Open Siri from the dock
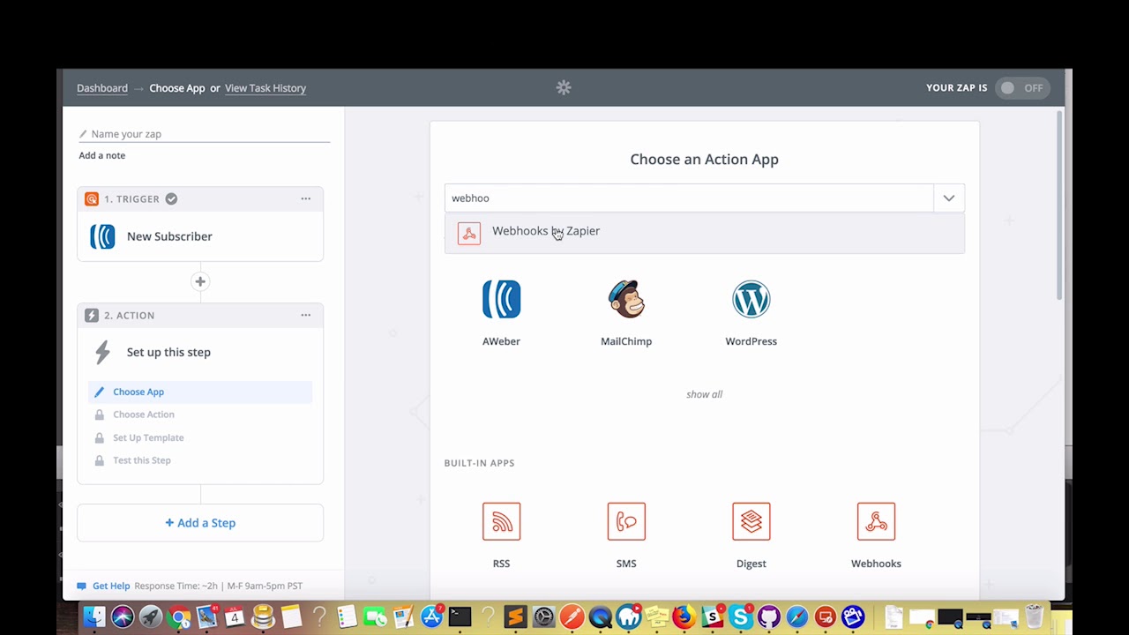Viewport: 1129px width, 635px height. click(123, 617)
